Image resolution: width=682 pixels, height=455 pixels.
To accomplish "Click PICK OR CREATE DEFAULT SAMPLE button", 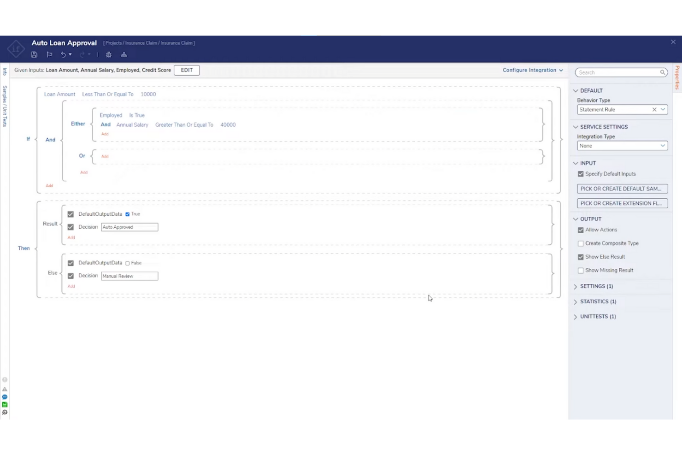I will [x=622, y=189].
